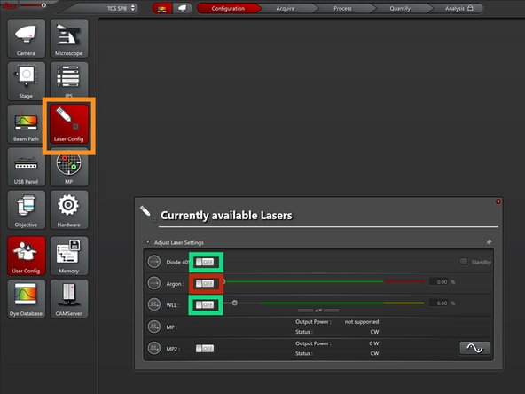
Task: Open the Microscope configuration
Action: point(69,38)
